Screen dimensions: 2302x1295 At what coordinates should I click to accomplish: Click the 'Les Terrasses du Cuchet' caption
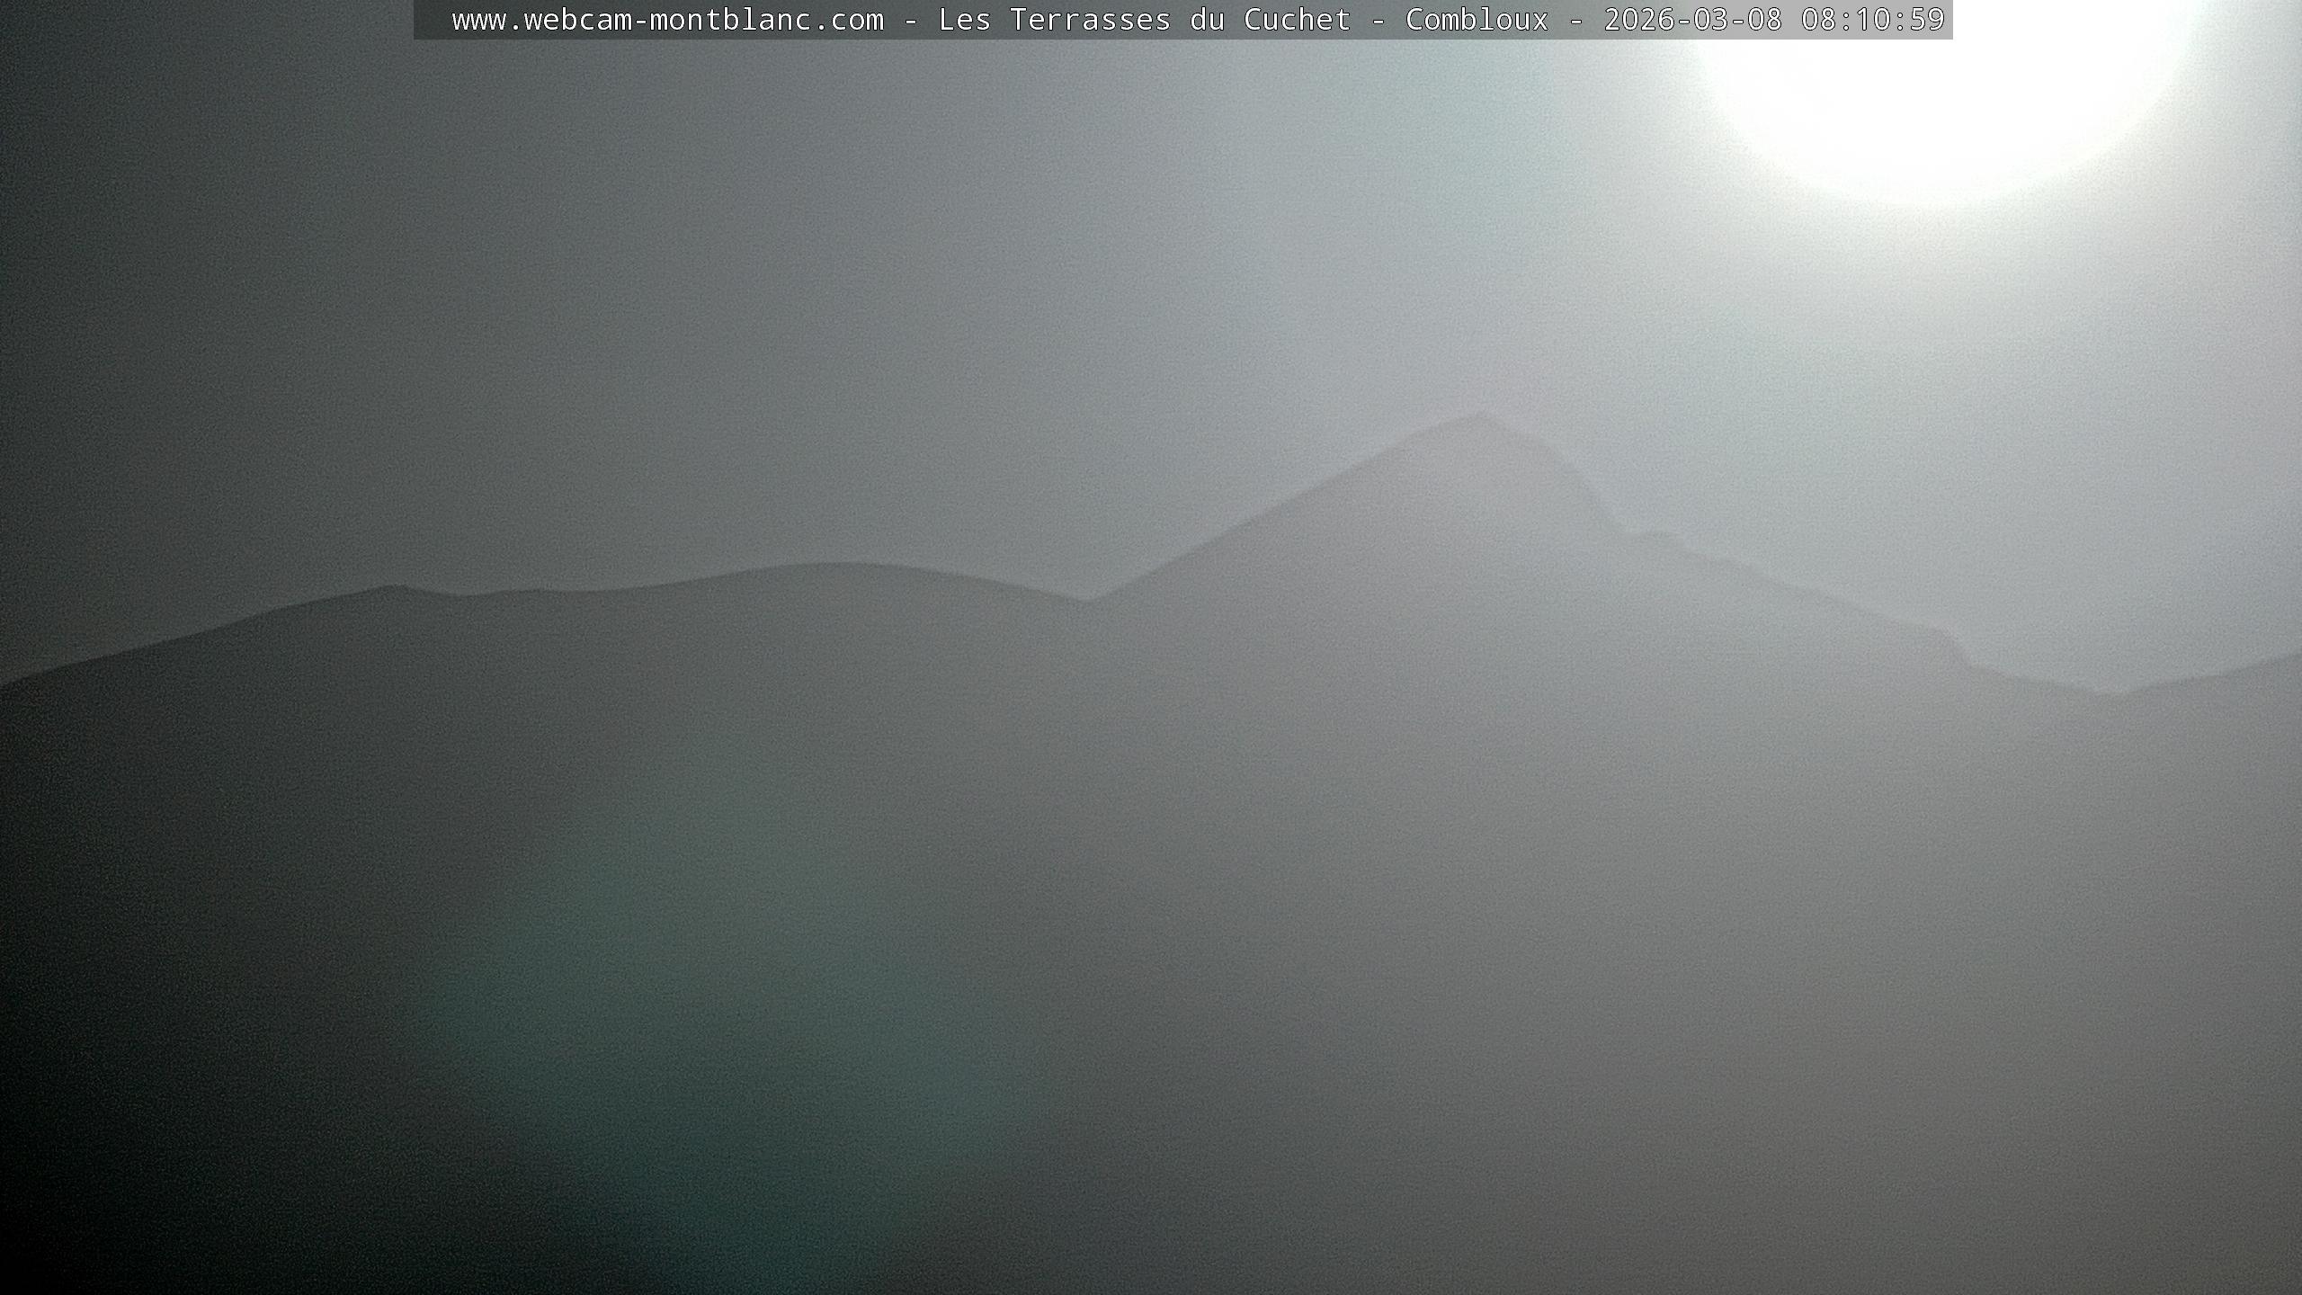pos(1144,20)
